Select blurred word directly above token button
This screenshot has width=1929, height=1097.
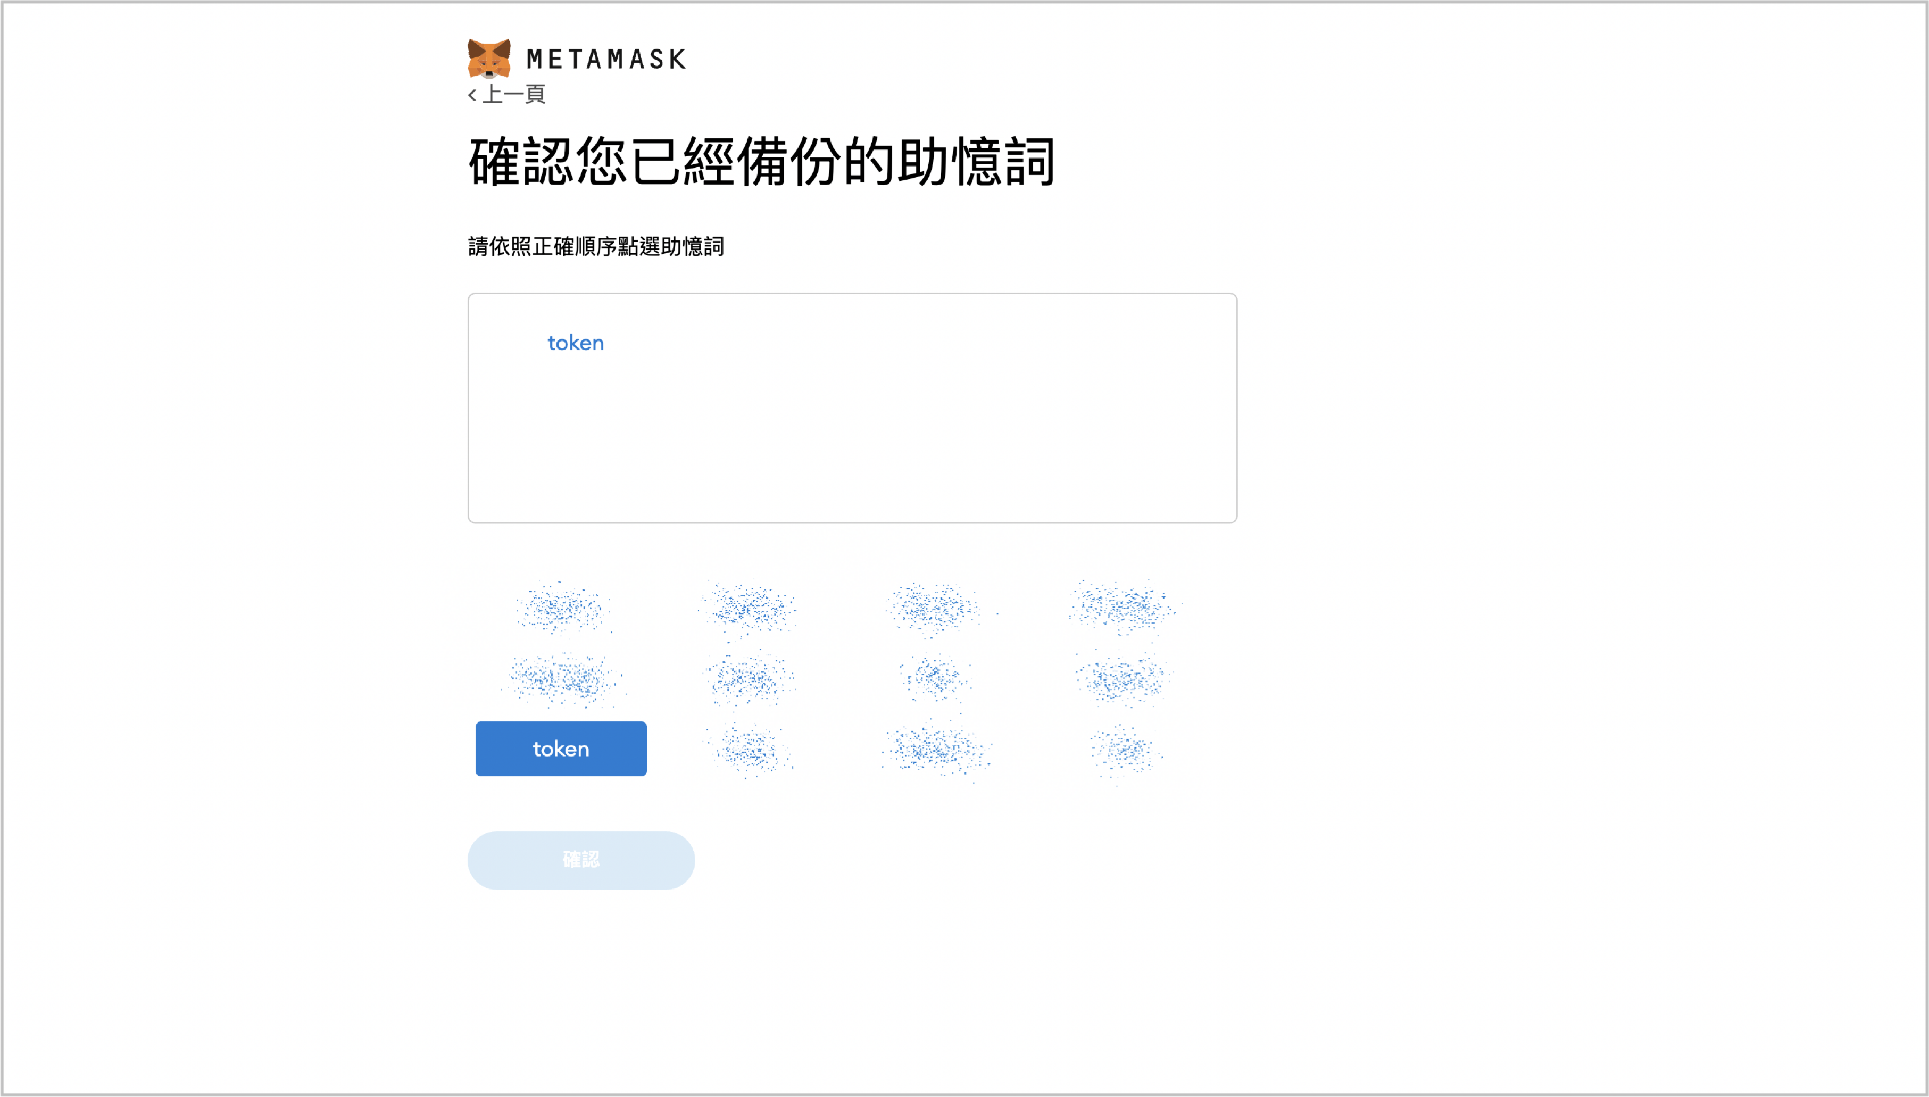pos(561,679)
